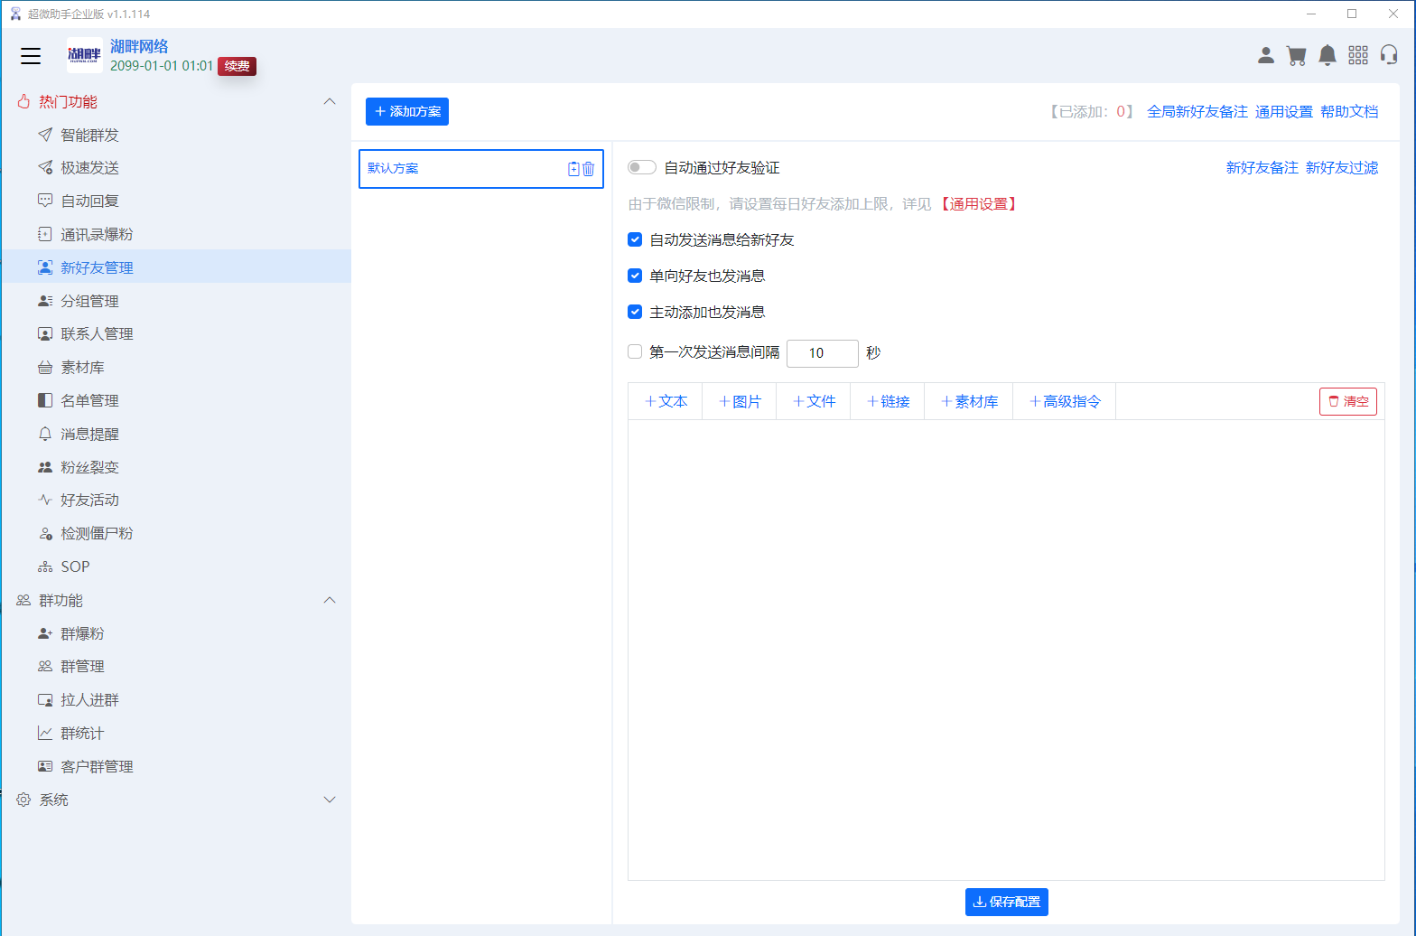Collapse the 群功能 section chevron
This screenshot has height=936, width=1416.
click(330, 601)
